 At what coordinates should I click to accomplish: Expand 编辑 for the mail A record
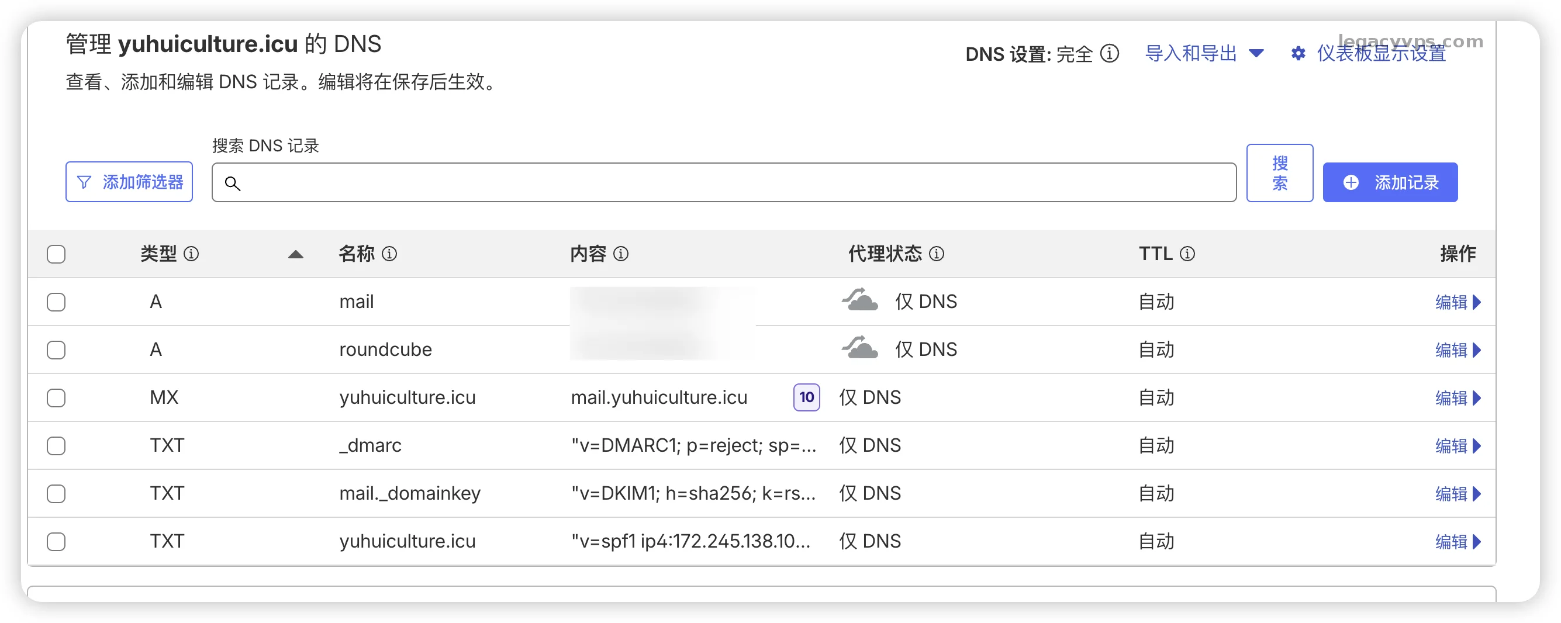[1458, 302]
